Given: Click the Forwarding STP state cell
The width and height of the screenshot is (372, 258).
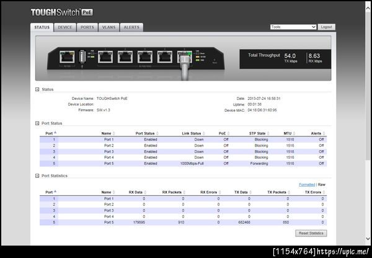Looking at the screenshot, I should coord(259,164).
